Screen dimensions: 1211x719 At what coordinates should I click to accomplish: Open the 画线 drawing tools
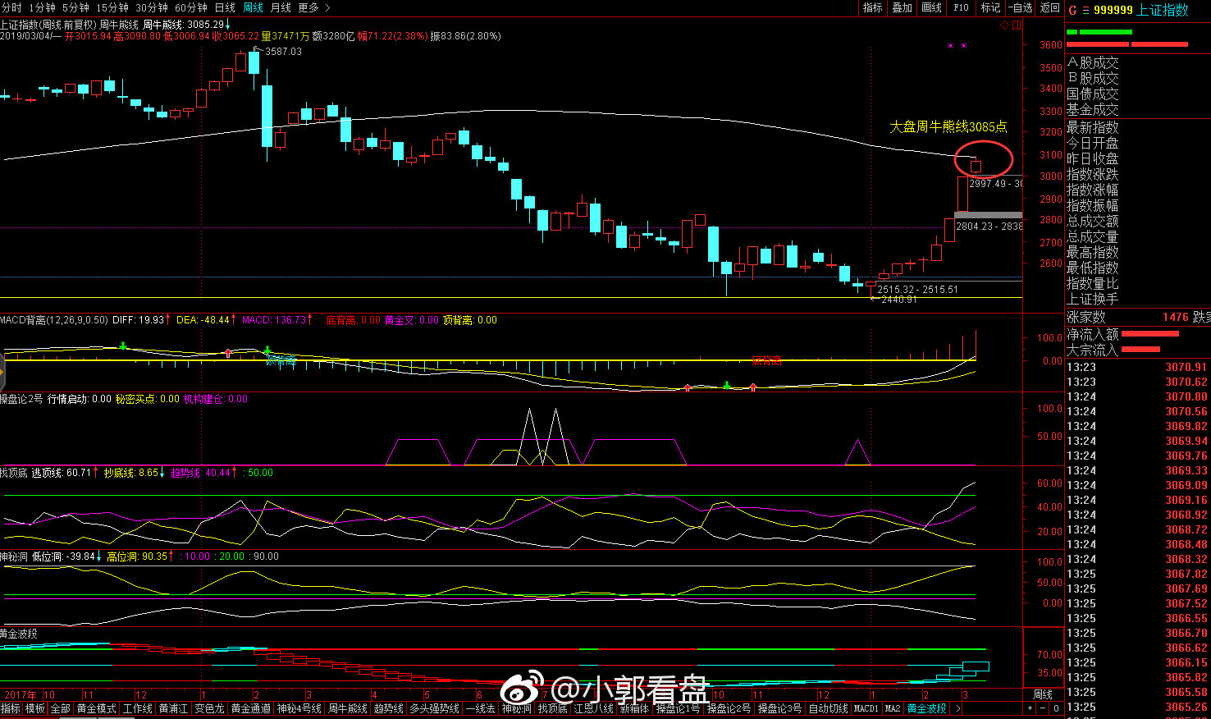[931, 7]
